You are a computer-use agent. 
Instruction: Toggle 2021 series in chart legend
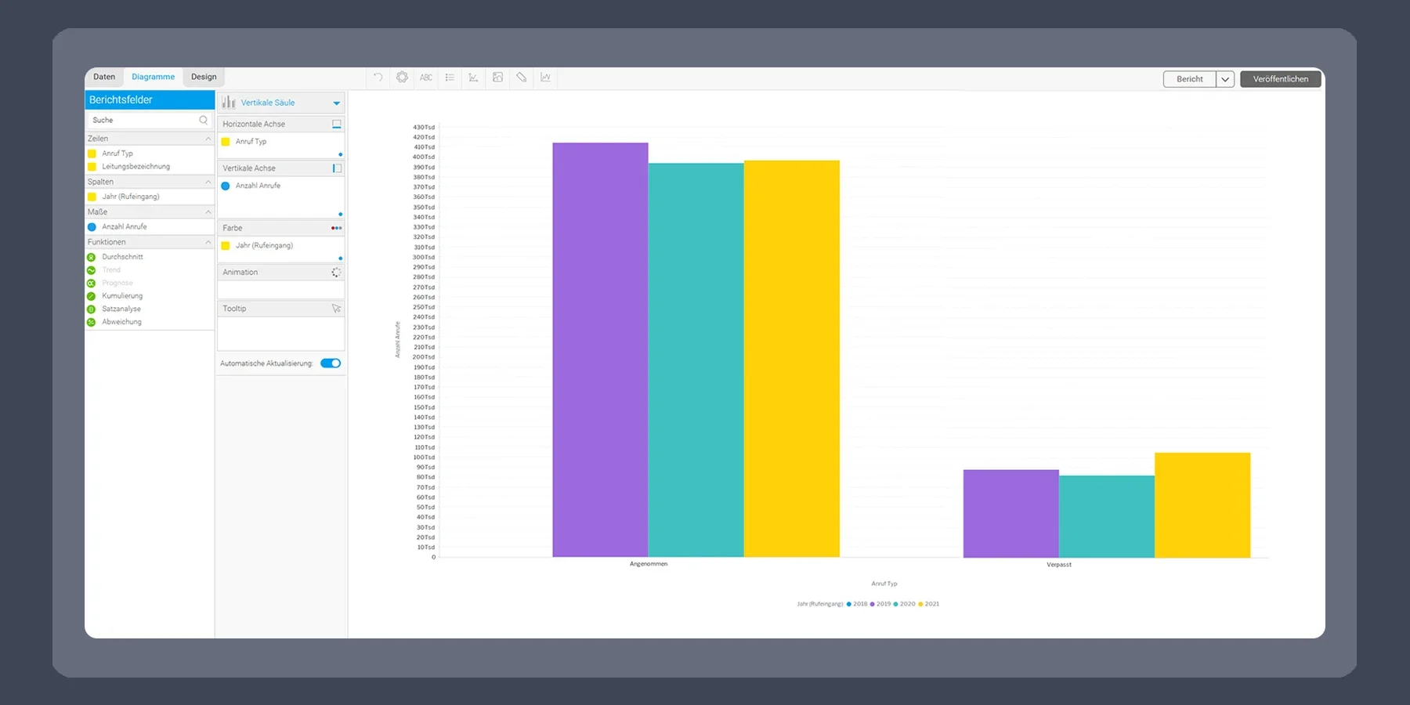point(928,604)
